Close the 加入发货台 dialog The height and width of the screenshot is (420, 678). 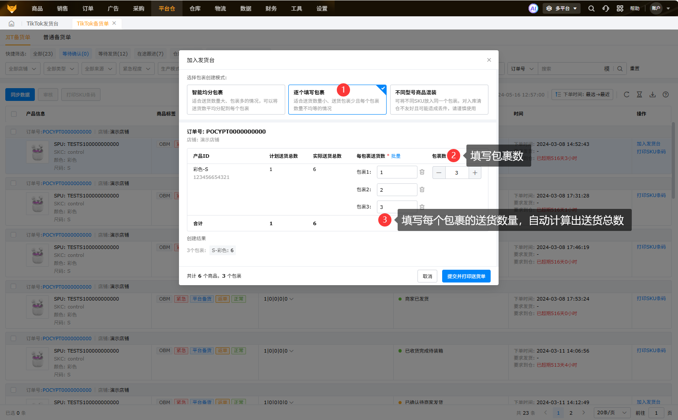489,60
